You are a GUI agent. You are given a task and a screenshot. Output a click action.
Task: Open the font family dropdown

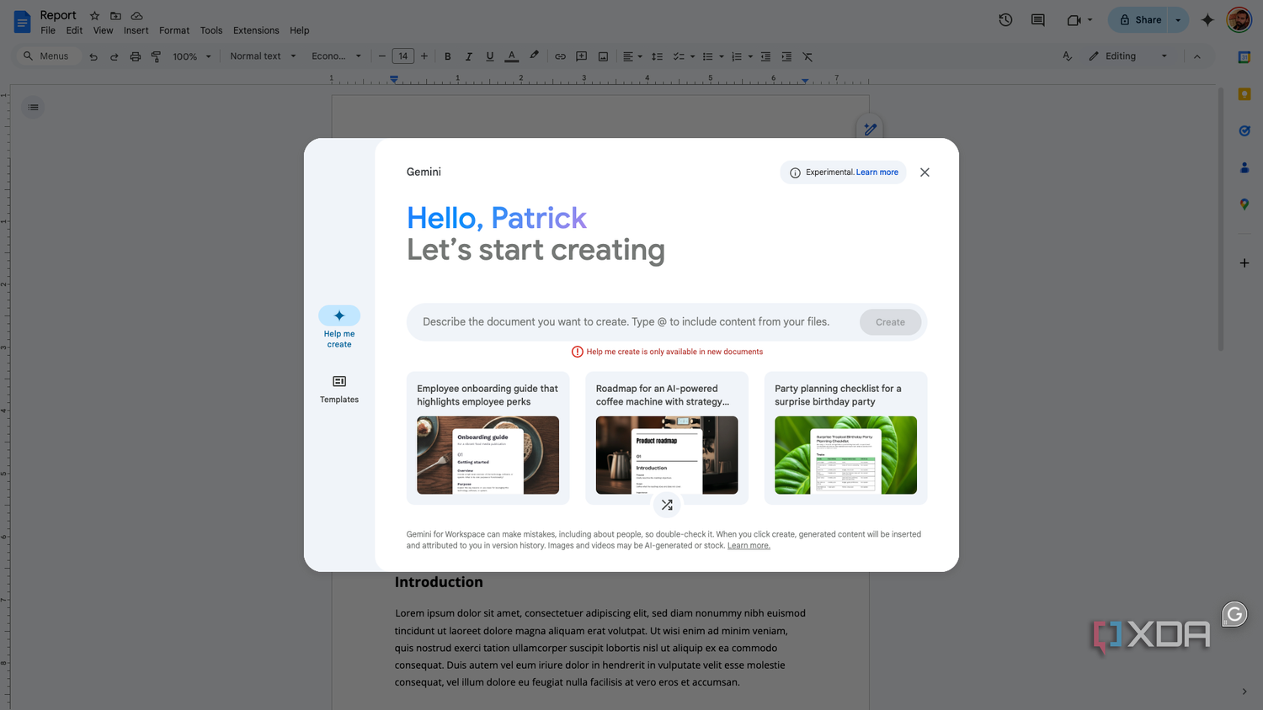[336, 56]
